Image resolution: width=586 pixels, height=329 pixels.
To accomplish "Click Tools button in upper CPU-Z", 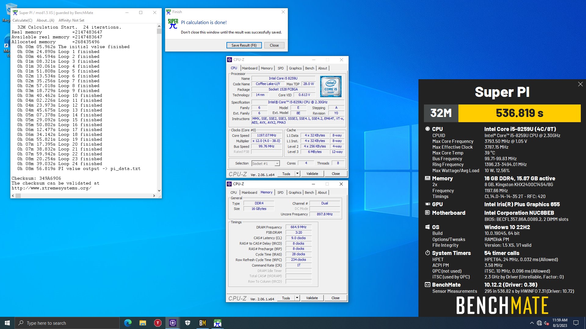I will click(x=286, y=174).
